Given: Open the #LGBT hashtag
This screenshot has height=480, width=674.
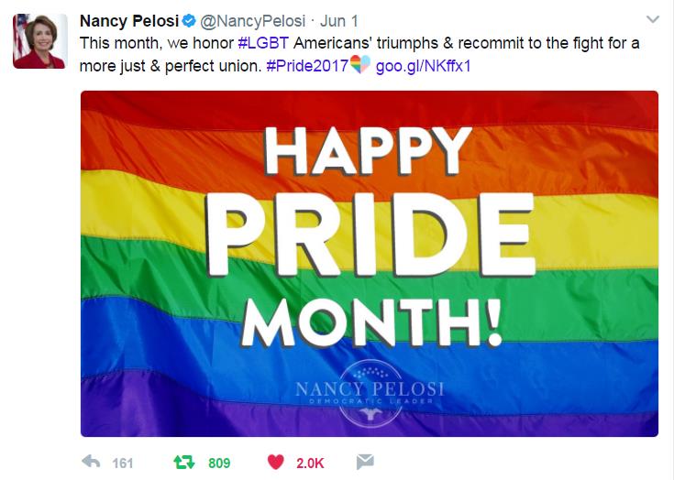Looking at the screenshot, I should pos(264,43).
